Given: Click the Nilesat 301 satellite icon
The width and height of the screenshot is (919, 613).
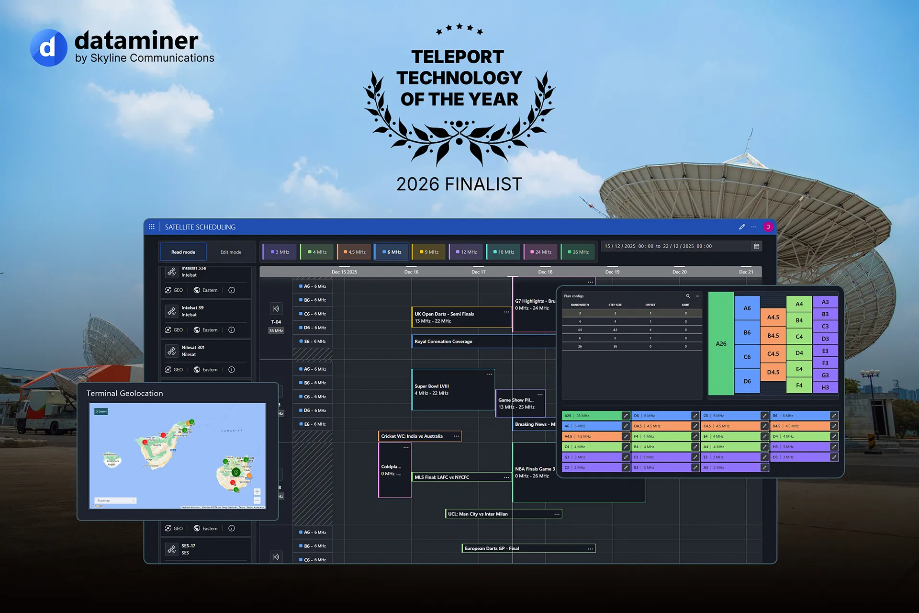Looking at the screenshot, I should [x=171, y=351].
